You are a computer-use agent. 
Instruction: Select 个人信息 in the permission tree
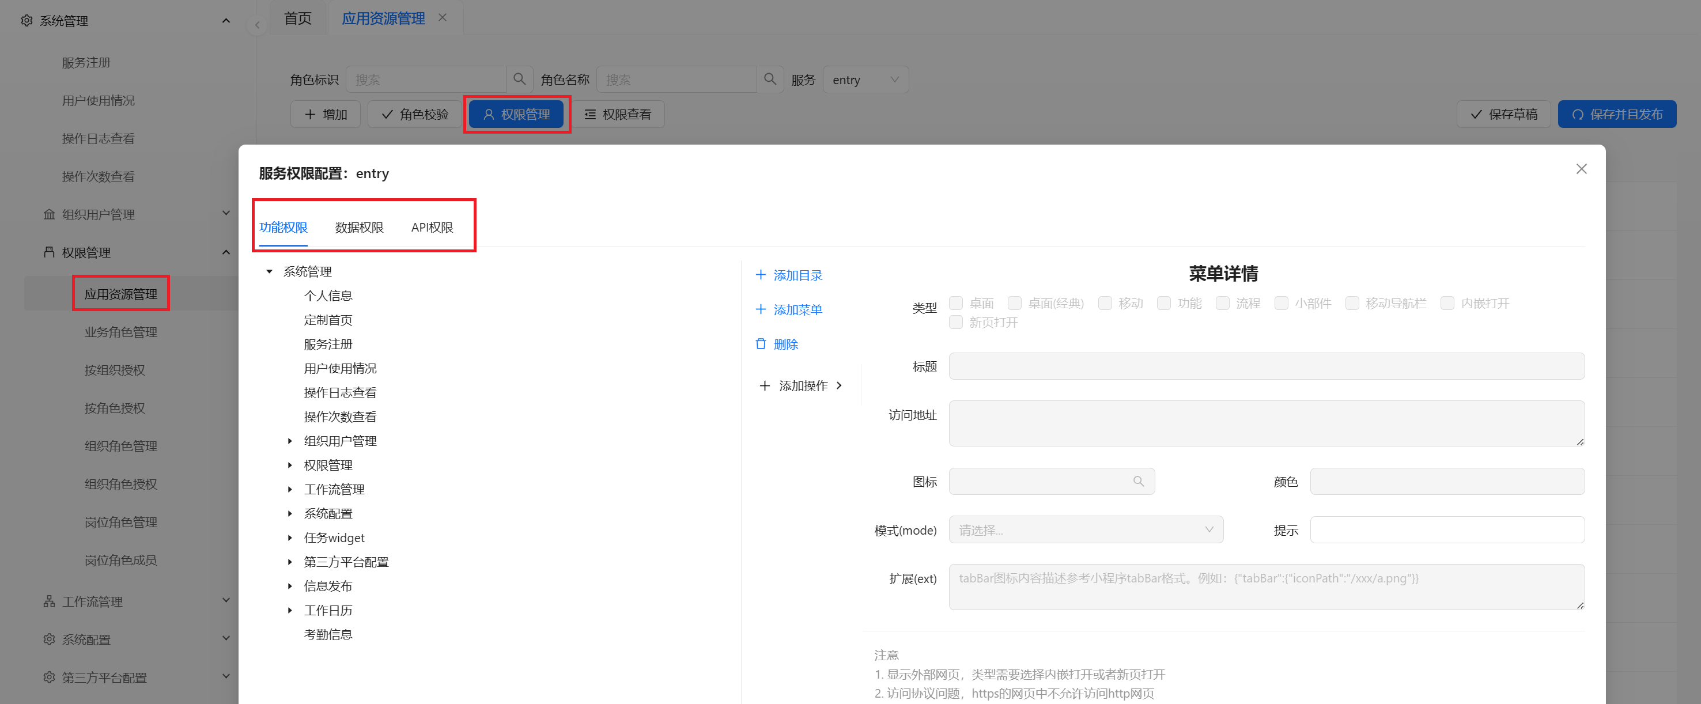[328, 295]
